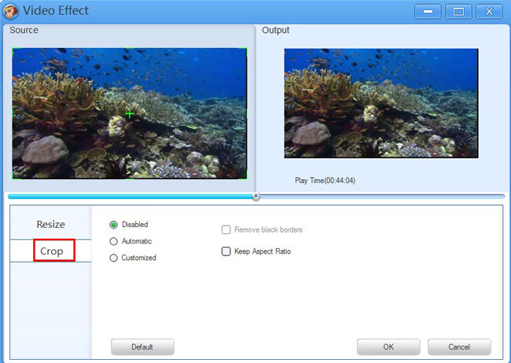511x363 pixels.
Task: Click the Play Time(00:44:04) text
Action: point(325,181)
